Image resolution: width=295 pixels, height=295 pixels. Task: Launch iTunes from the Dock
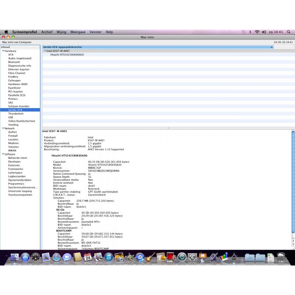pyautogui.click(x=109, y=257)
